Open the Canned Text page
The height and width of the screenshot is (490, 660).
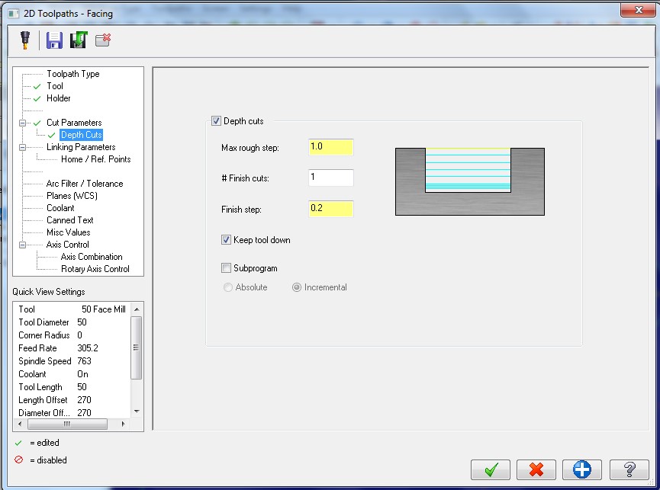(x=70, y=220)
